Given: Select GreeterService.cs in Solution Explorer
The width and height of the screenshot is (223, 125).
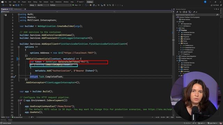Looking at the screenshot, I should (190, 48).
